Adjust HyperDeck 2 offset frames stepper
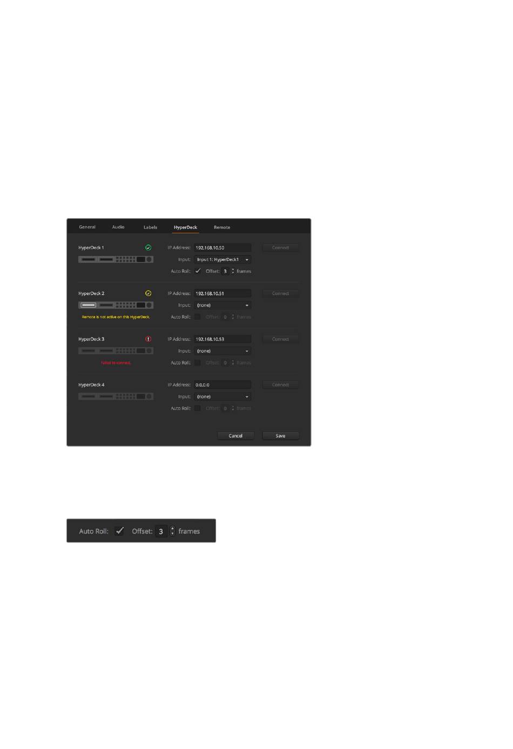This screenshot has width=513, height=749. click(233, 317)
